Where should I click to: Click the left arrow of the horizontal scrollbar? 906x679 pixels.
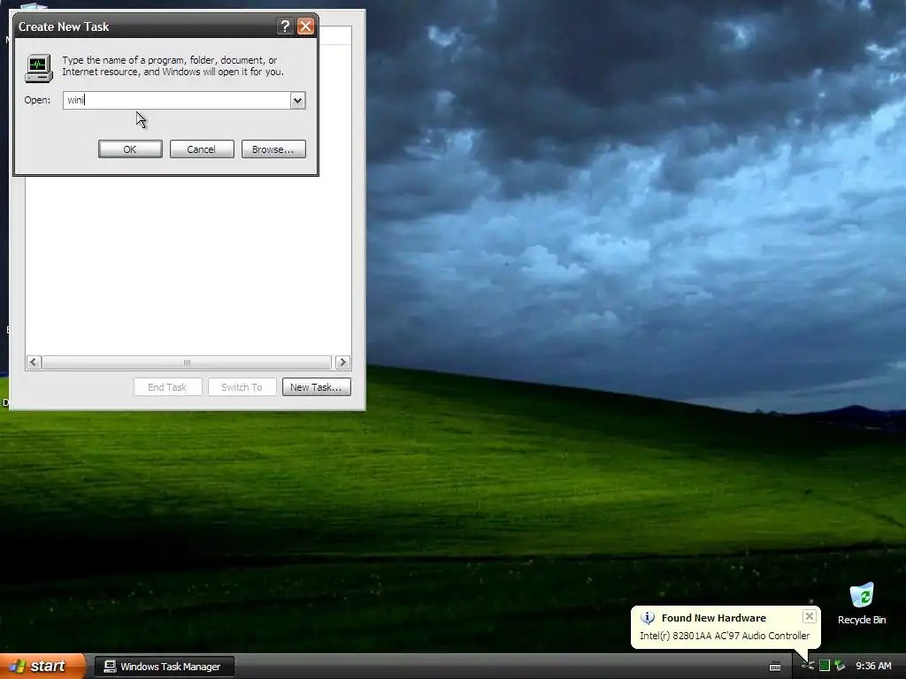34,362
